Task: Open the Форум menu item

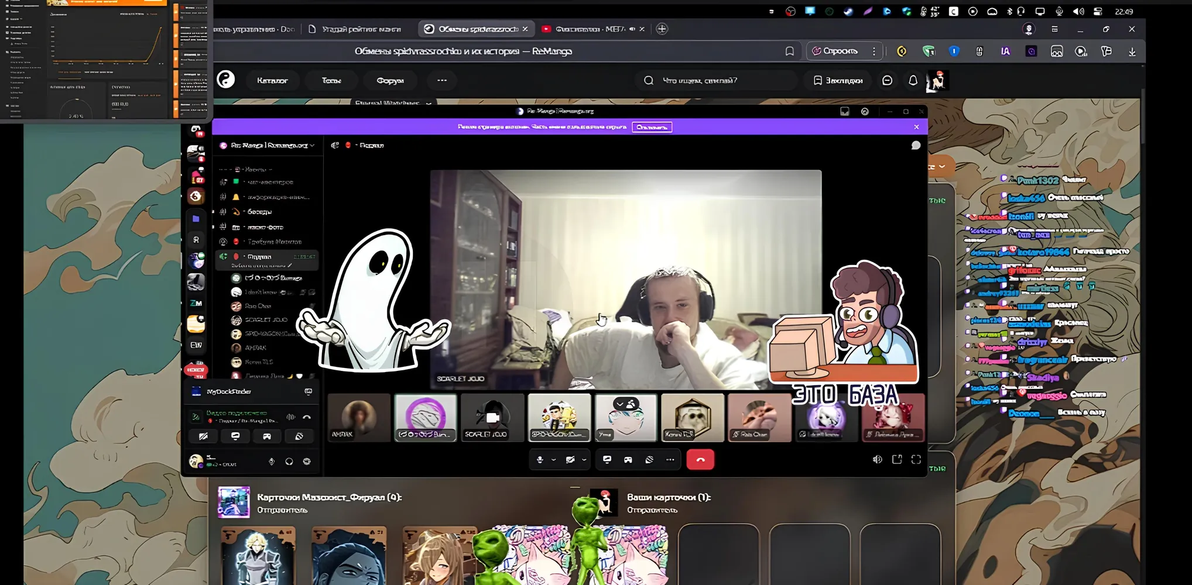Action: coord(391,81)
